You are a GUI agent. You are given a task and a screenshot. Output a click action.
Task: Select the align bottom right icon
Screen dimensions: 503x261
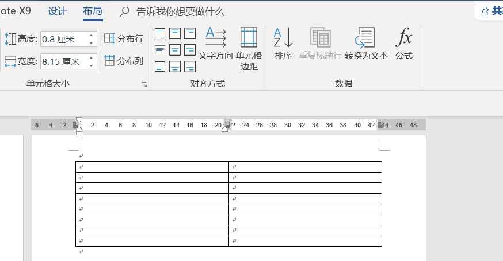(190, 67)
